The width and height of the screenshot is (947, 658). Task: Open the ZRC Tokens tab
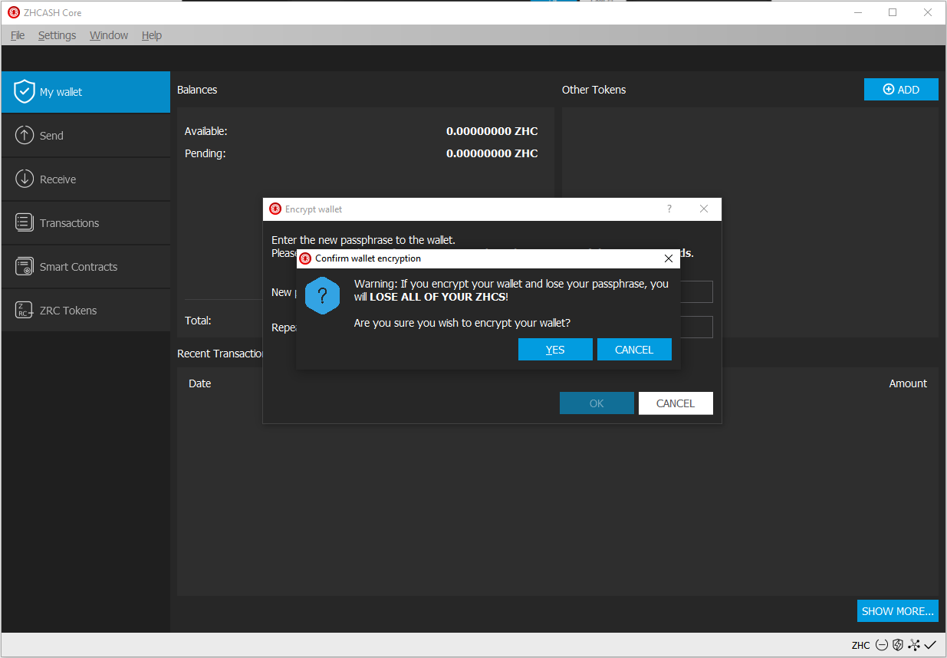(x=86, y=311)
